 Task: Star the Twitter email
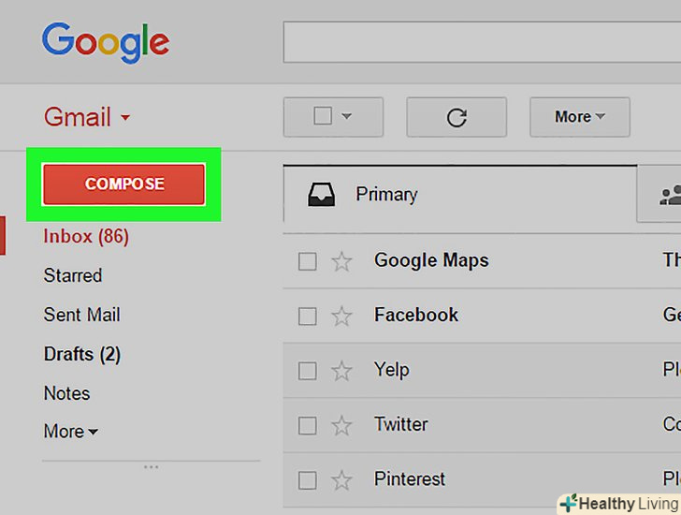(341, 425)
